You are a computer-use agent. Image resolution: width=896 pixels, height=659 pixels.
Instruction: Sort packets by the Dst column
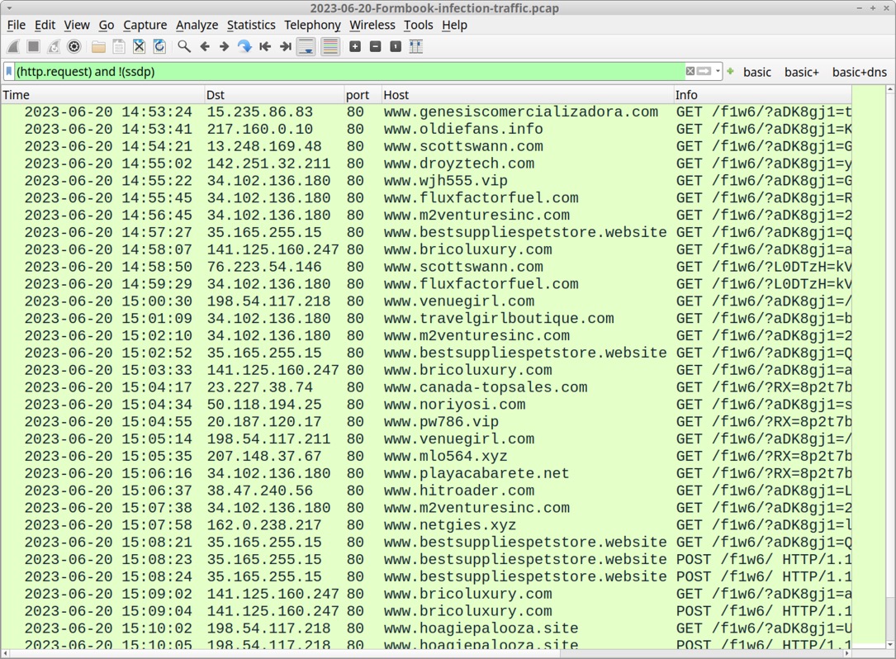click(x=274, y=95)
